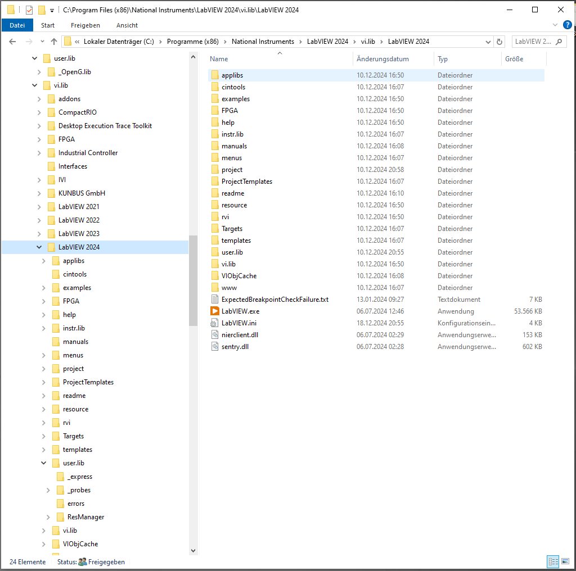Click the tree pane scroll up arrow
Viewport: 576px width, 571px height.
tap(193, 57)
